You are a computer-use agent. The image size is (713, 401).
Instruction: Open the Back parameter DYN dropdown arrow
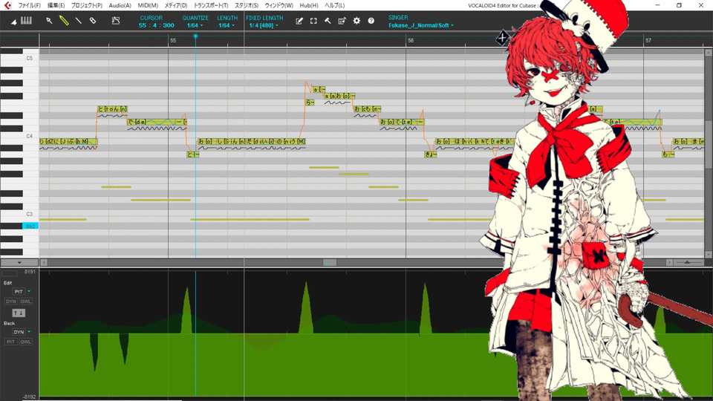tap(29, 332)
